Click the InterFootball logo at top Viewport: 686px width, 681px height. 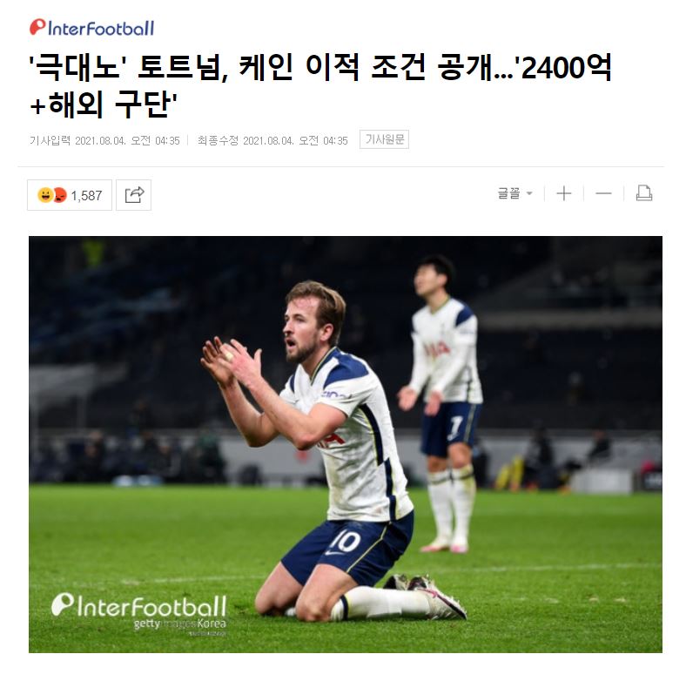pos(92,28)
